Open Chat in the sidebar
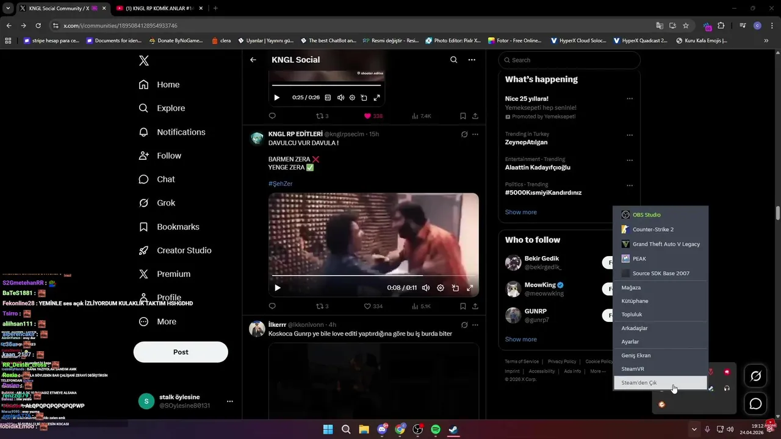Image resolution: width=781 pixels, height=439 pixels. coord(157,179)
